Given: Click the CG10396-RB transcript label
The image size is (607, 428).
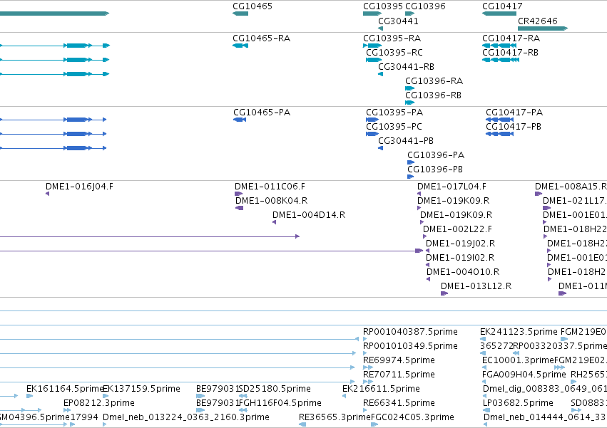Looking at the screenshot, I should tap(433, 95).
